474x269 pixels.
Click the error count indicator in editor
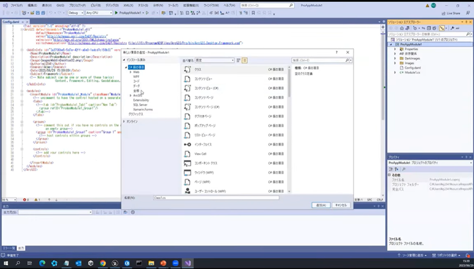pyautogui.click(x=26, y=200)
